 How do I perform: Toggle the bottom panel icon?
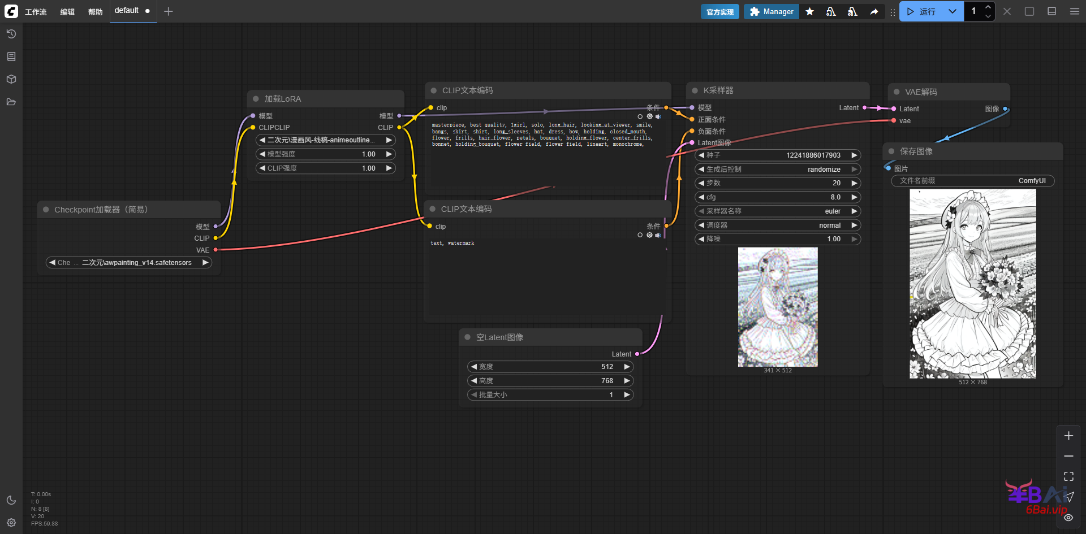pyautogui.click(x=1052, y=11)
